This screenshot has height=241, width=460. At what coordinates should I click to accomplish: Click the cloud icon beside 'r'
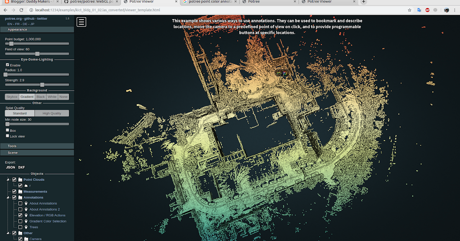click(x=26, y=186)
